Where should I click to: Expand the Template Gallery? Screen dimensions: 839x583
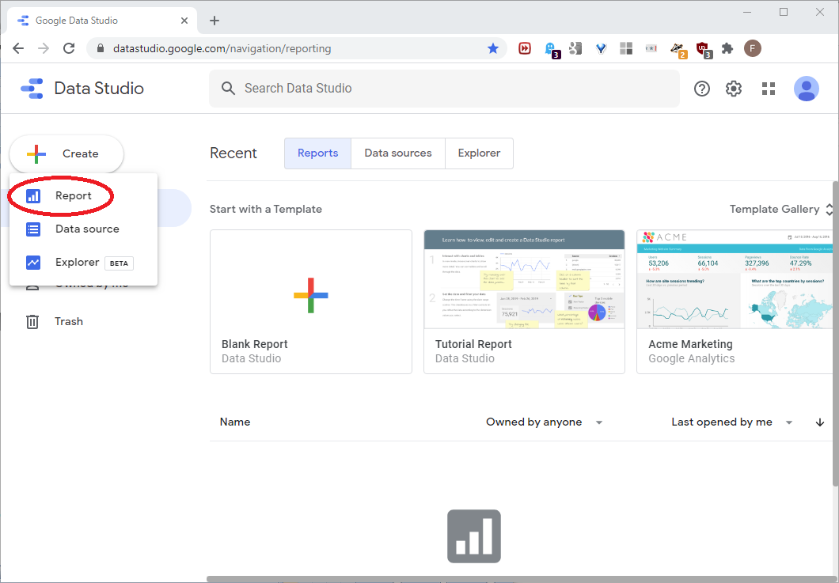click(781, 209)
